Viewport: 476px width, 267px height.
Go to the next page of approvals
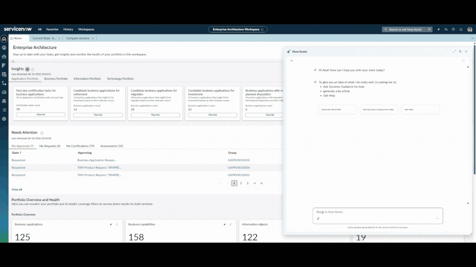[254, 183]
